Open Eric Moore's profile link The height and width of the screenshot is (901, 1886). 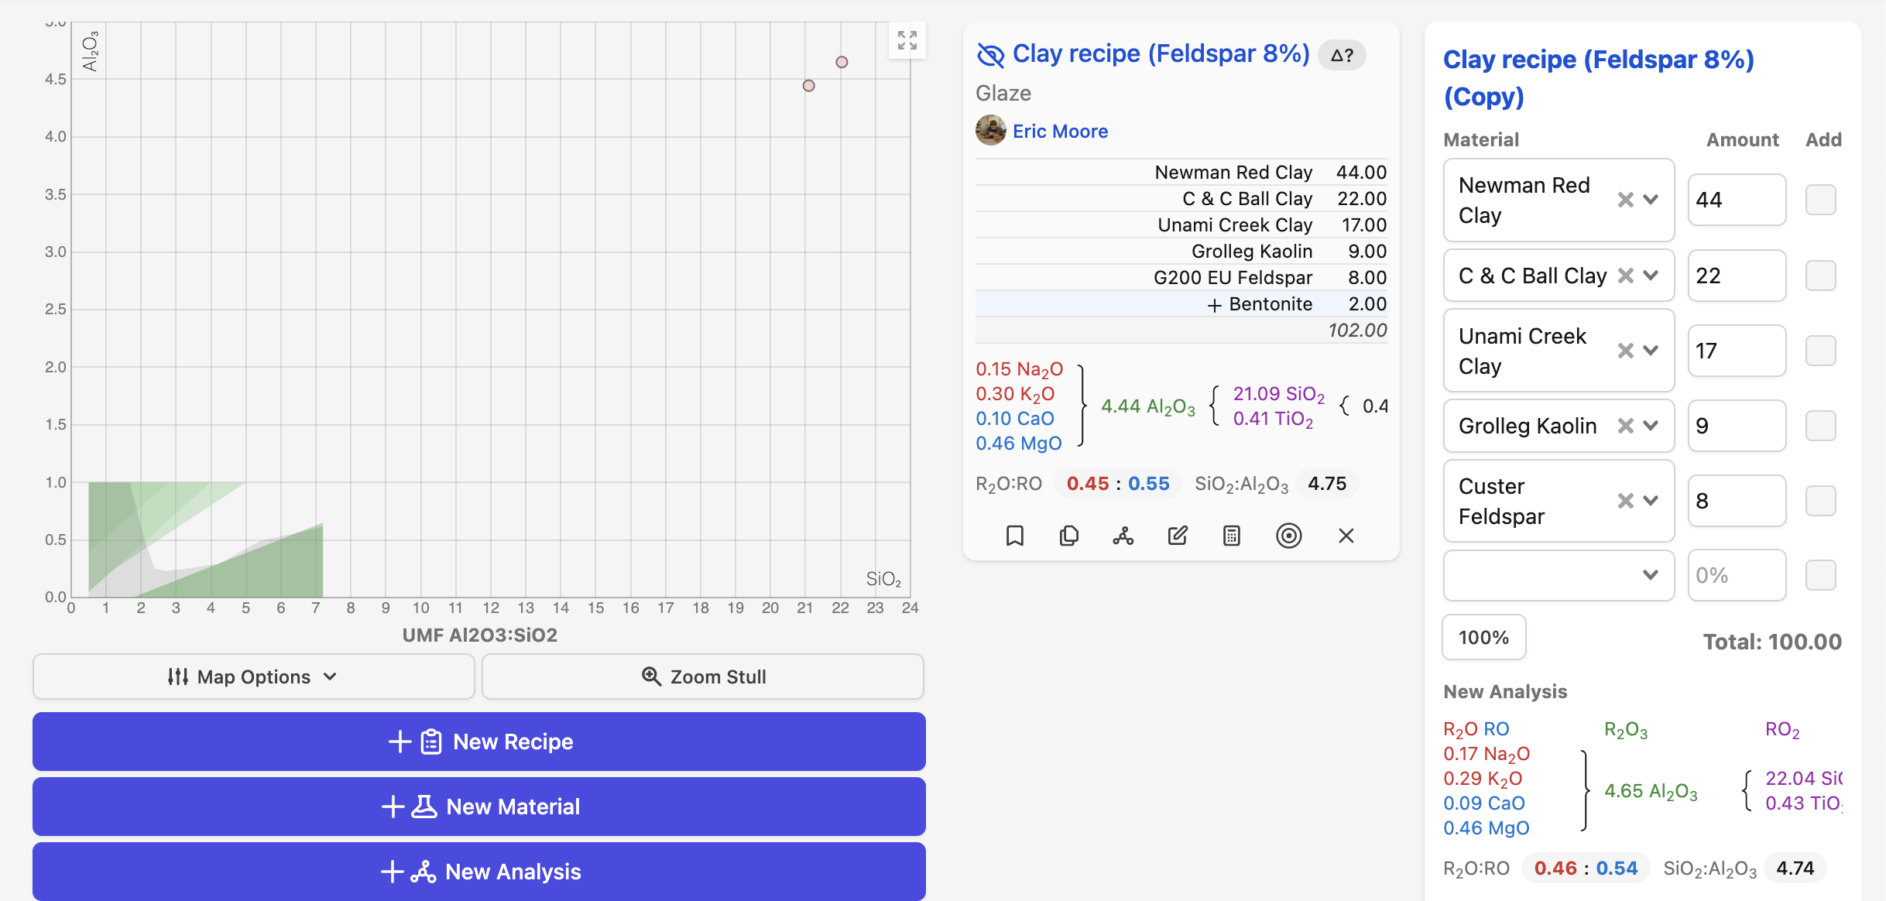point(1060,132)
